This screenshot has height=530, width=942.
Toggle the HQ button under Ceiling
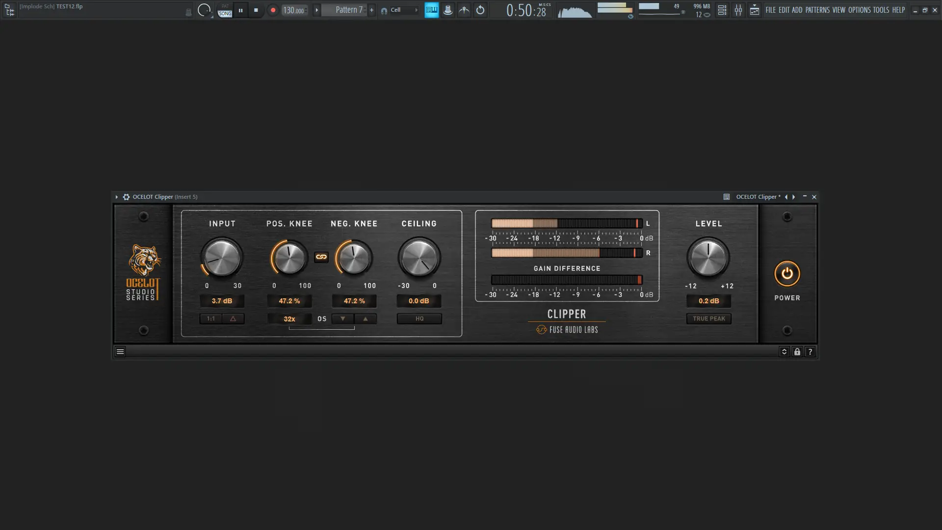click(419, 318)
